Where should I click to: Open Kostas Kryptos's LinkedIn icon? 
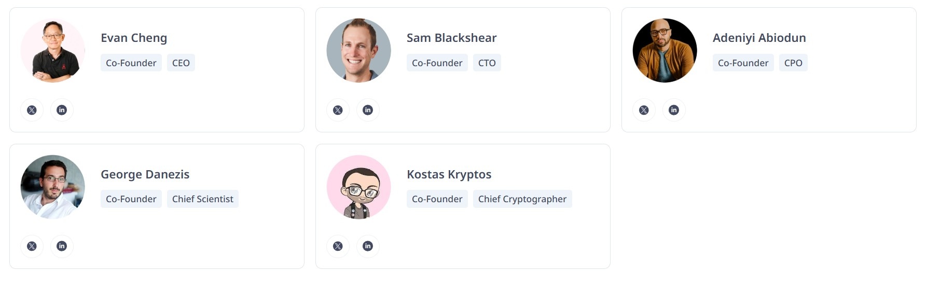pyautogui.click(x=368, y=246)
